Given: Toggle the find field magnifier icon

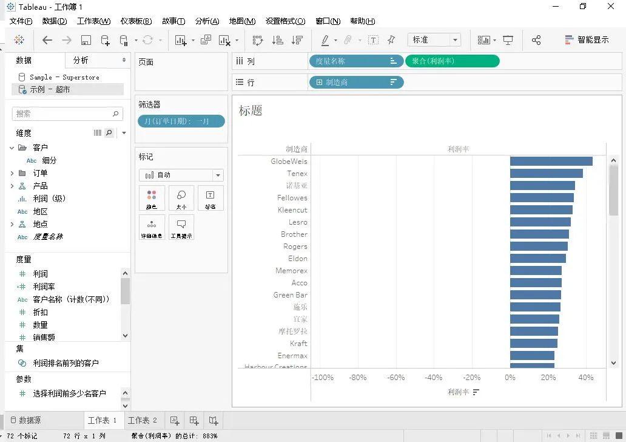Looking at the screenshot, I should click(109, 133).
